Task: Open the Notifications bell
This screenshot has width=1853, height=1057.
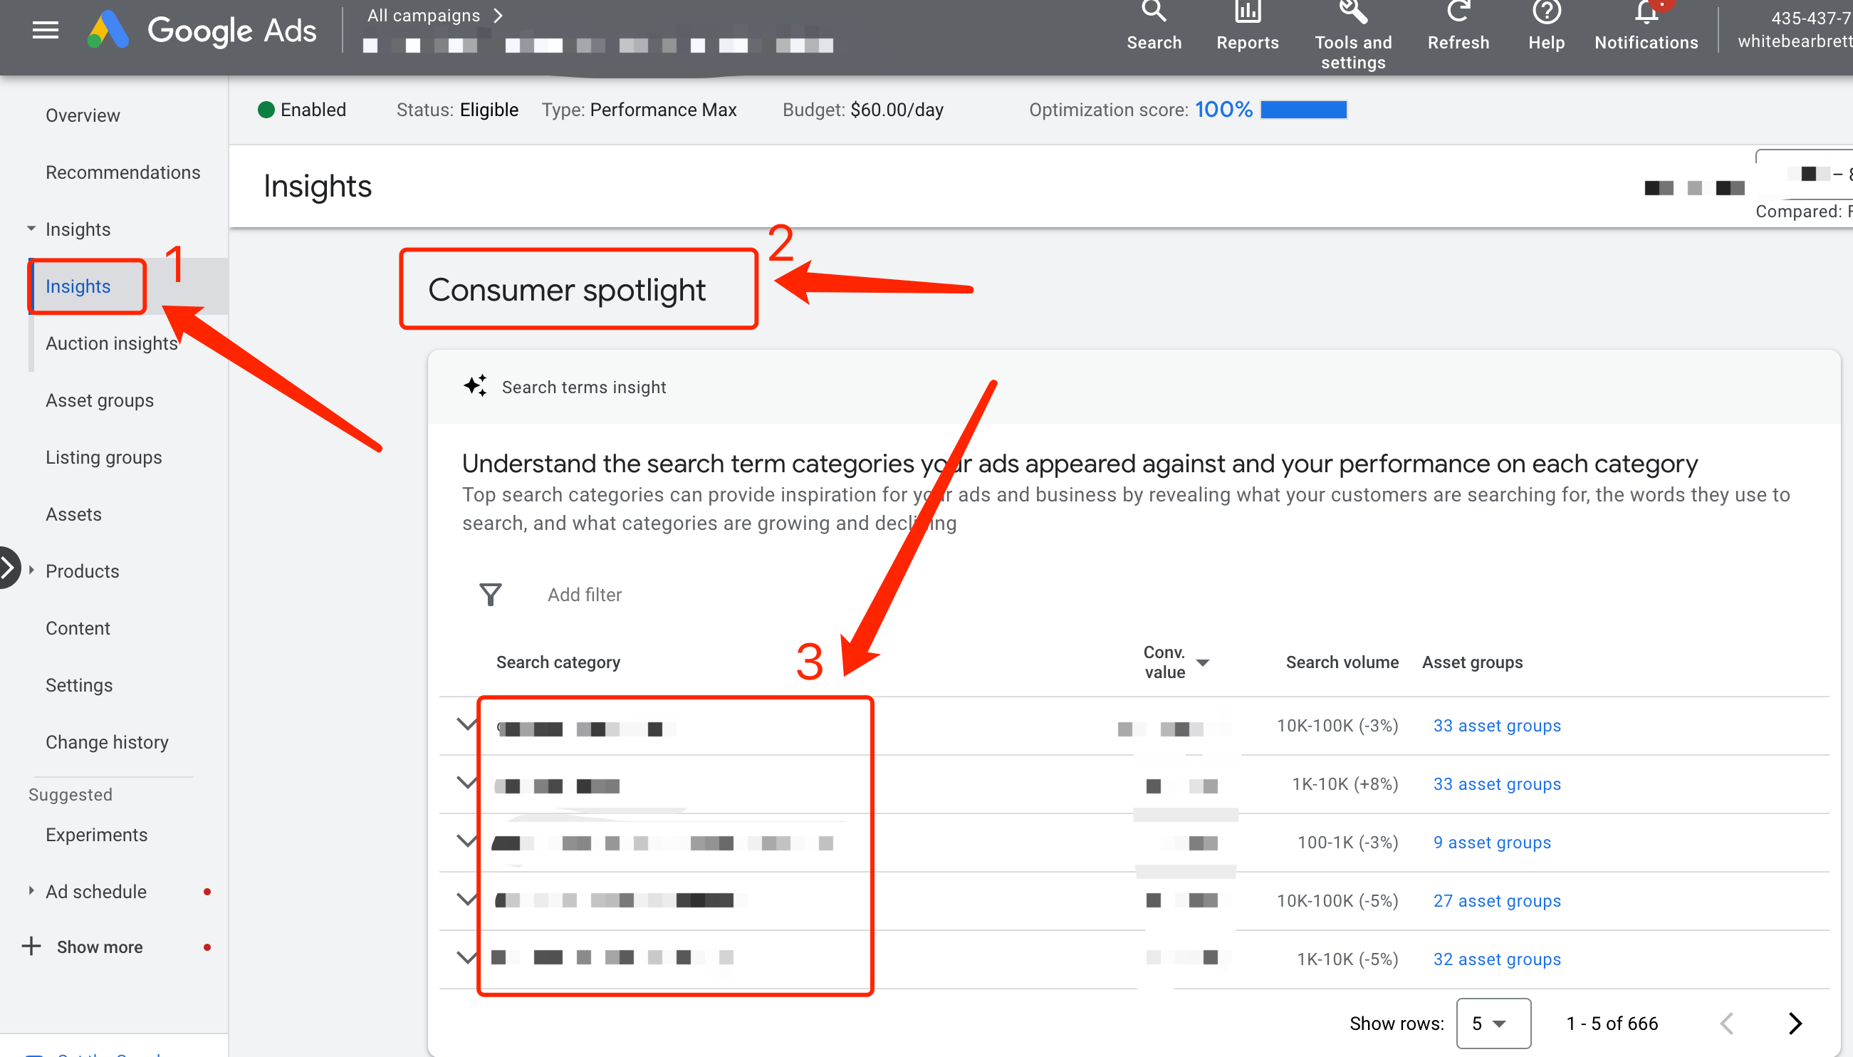Action: click(1646, 13)
